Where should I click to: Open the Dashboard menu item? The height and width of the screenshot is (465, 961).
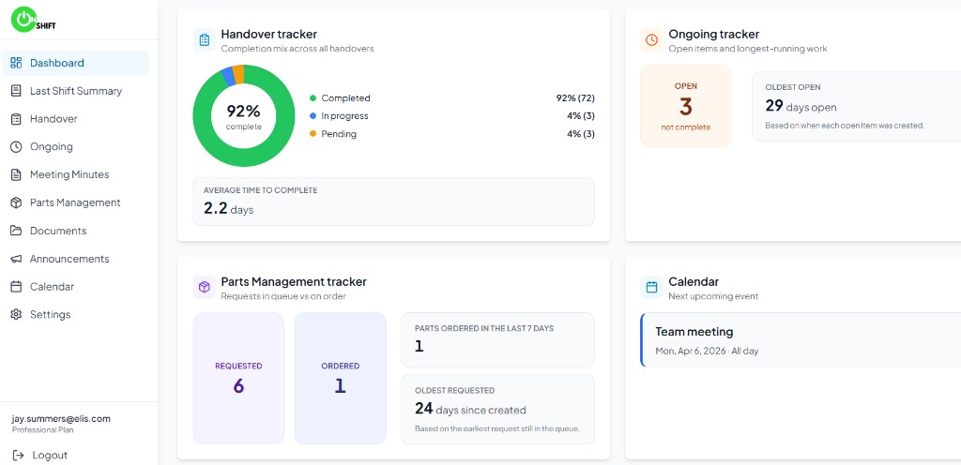pos(75,63)
